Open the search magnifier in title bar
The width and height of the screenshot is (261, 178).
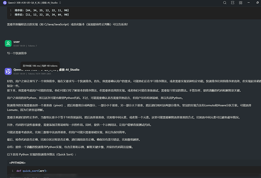225,3
